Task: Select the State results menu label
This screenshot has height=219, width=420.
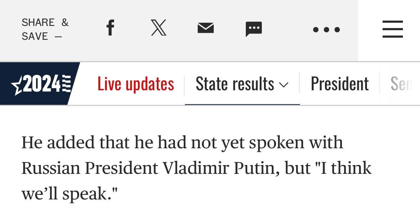Action: coord(235,84)
